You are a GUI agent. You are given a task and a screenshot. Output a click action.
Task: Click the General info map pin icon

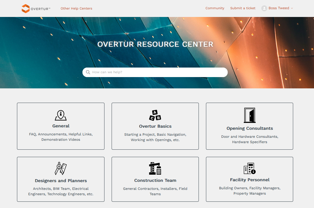coord(61,115)
